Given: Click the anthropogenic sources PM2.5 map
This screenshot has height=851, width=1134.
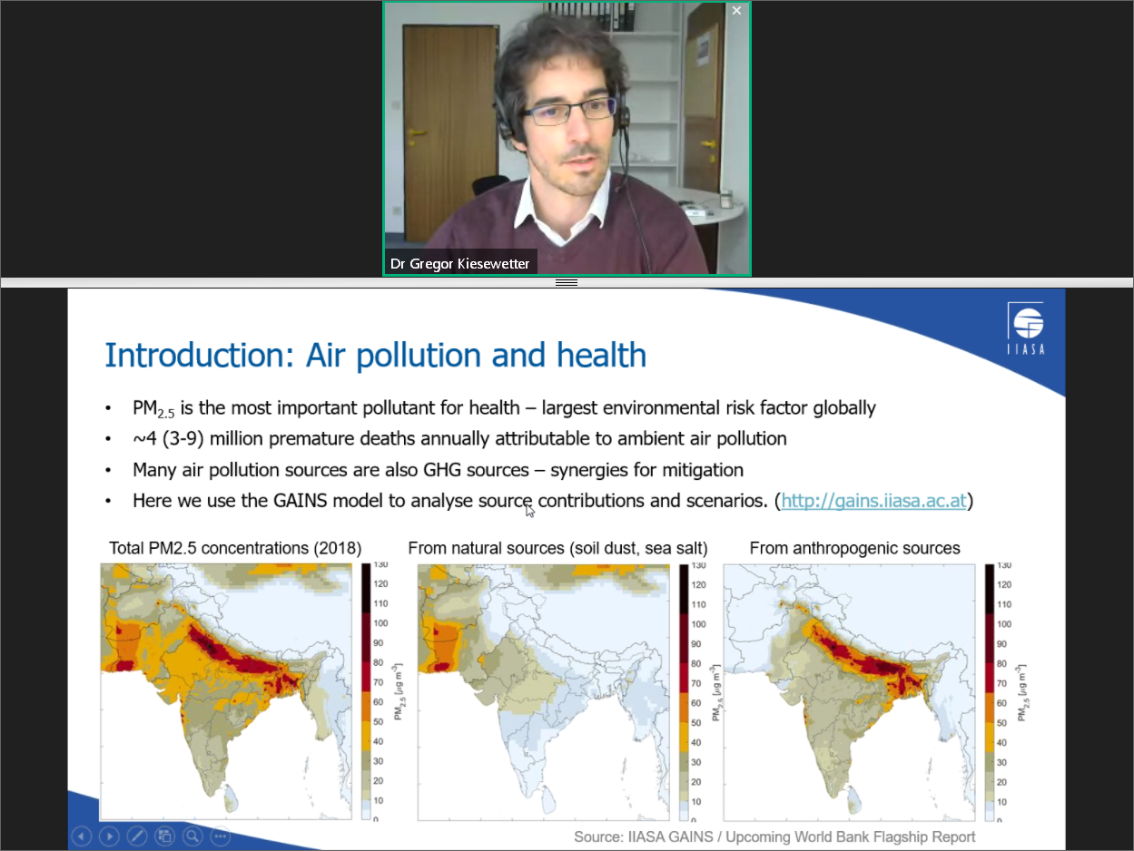Looking at the screenshot, I should point(848,690).
